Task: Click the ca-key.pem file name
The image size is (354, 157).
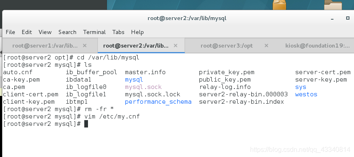Action: click(21, 80)
